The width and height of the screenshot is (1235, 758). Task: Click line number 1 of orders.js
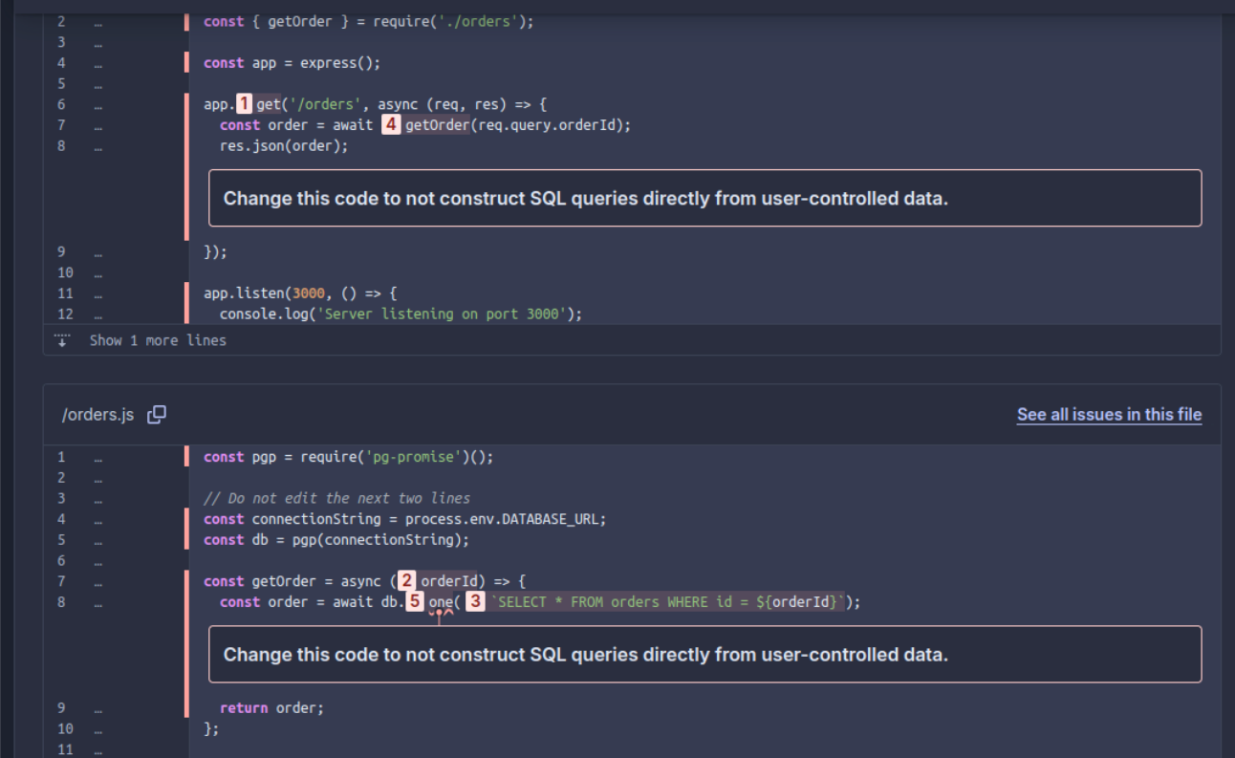[x=62, y=457]
